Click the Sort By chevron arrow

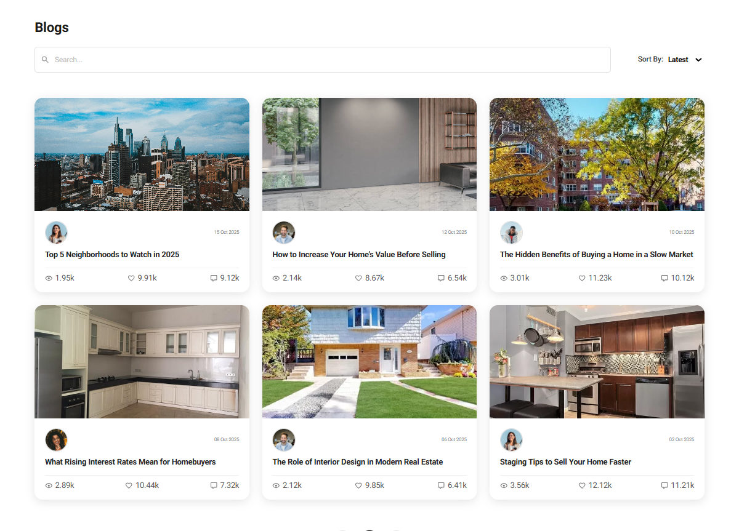[x=698, y=60]
